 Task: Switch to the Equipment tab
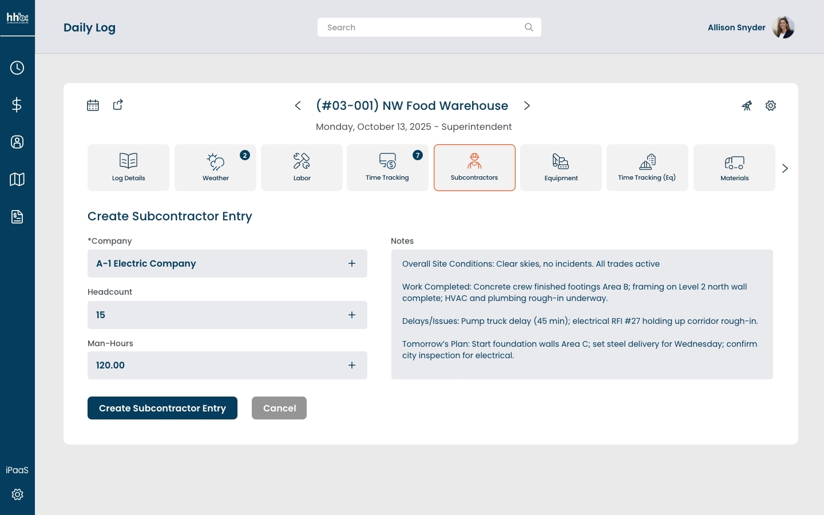[561, 168]
